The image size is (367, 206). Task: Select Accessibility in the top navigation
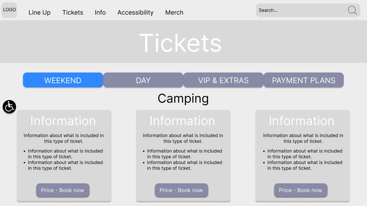point(135,13)
